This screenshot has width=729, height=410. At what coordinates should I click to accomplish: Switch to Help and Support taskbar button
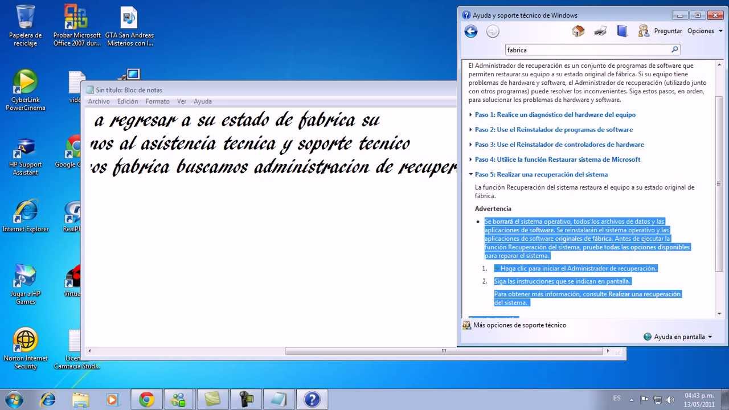(x=312, y=400)
